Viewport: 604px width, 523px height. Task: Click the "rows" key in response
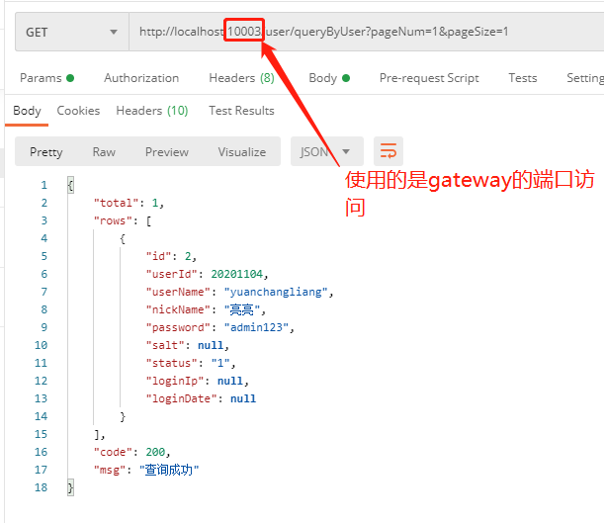113,220
